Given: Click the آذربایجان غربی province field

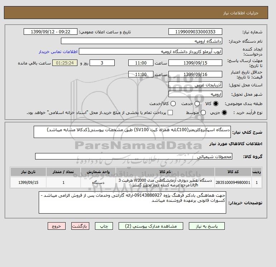Looking at the screenshot, I should (x=195, y=85).
